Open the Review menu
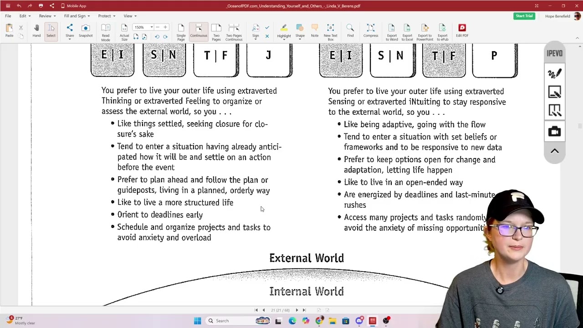Viewport: 583px width, 328px height. [x=47, y=16]
